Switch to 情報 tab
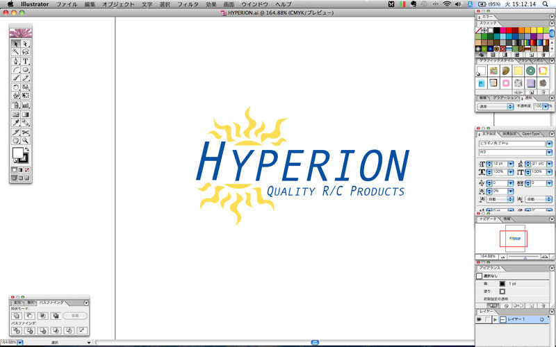The width and height of the screenshot is (556, 347). tap(507, 219)
